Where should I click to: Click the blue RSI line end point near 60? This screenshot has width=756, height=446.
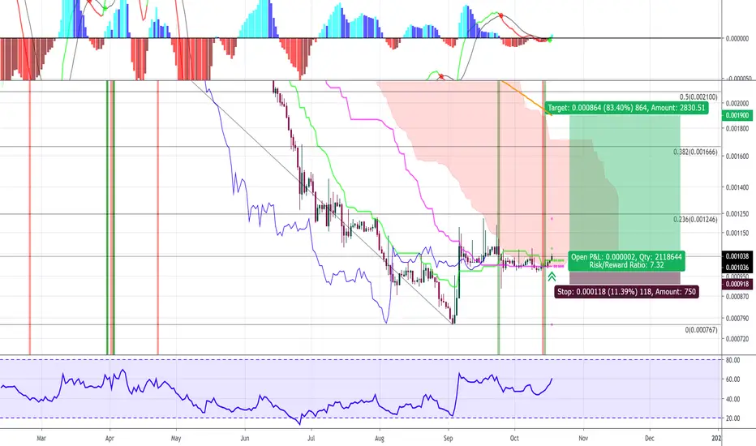point(552,379)
